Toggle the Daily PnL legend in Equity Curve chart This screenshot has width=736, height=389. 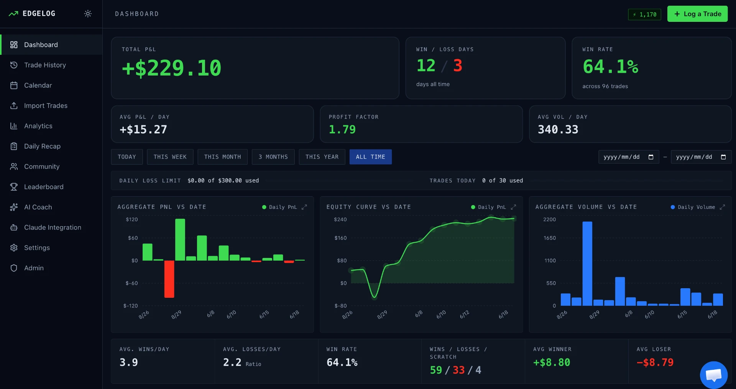point(488,207)
